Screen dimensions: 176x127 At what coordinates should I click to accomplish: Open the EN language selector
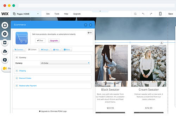(90, 33)
